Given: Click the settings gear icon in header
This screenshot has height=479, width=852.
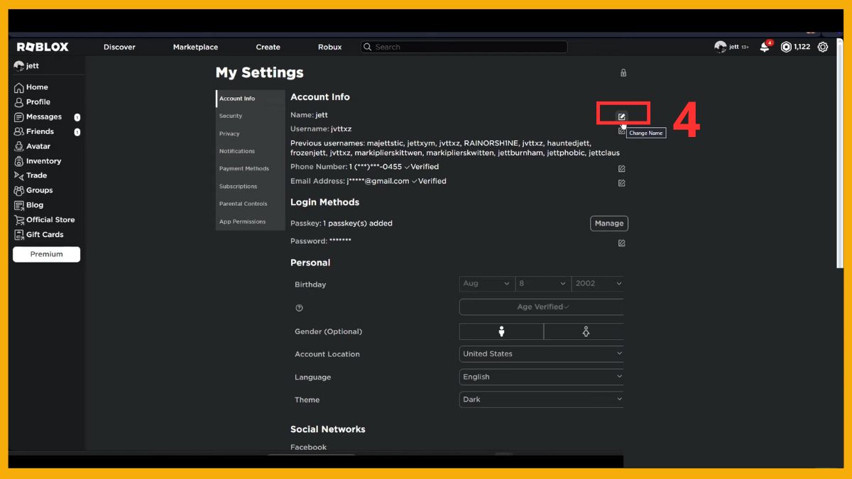Looking at the screenshot, I should click(823, 47).
